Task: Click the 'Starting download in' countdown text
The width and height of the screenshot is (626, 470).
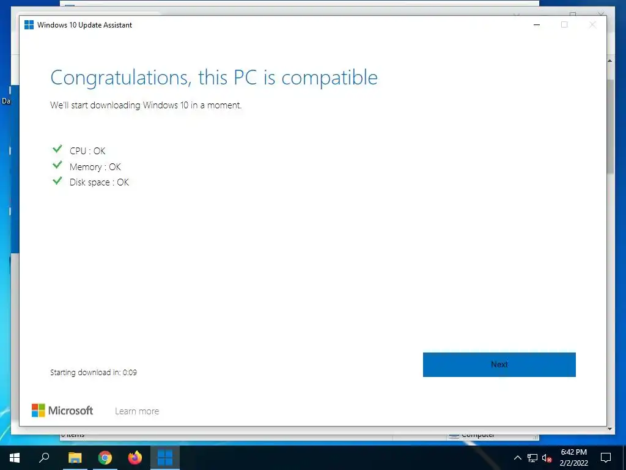Action: click(94, 373)
